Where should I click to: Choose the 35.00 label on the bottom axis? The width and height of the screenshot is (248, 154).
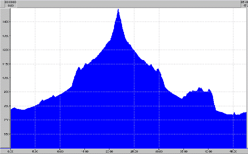tap(184, 151)
